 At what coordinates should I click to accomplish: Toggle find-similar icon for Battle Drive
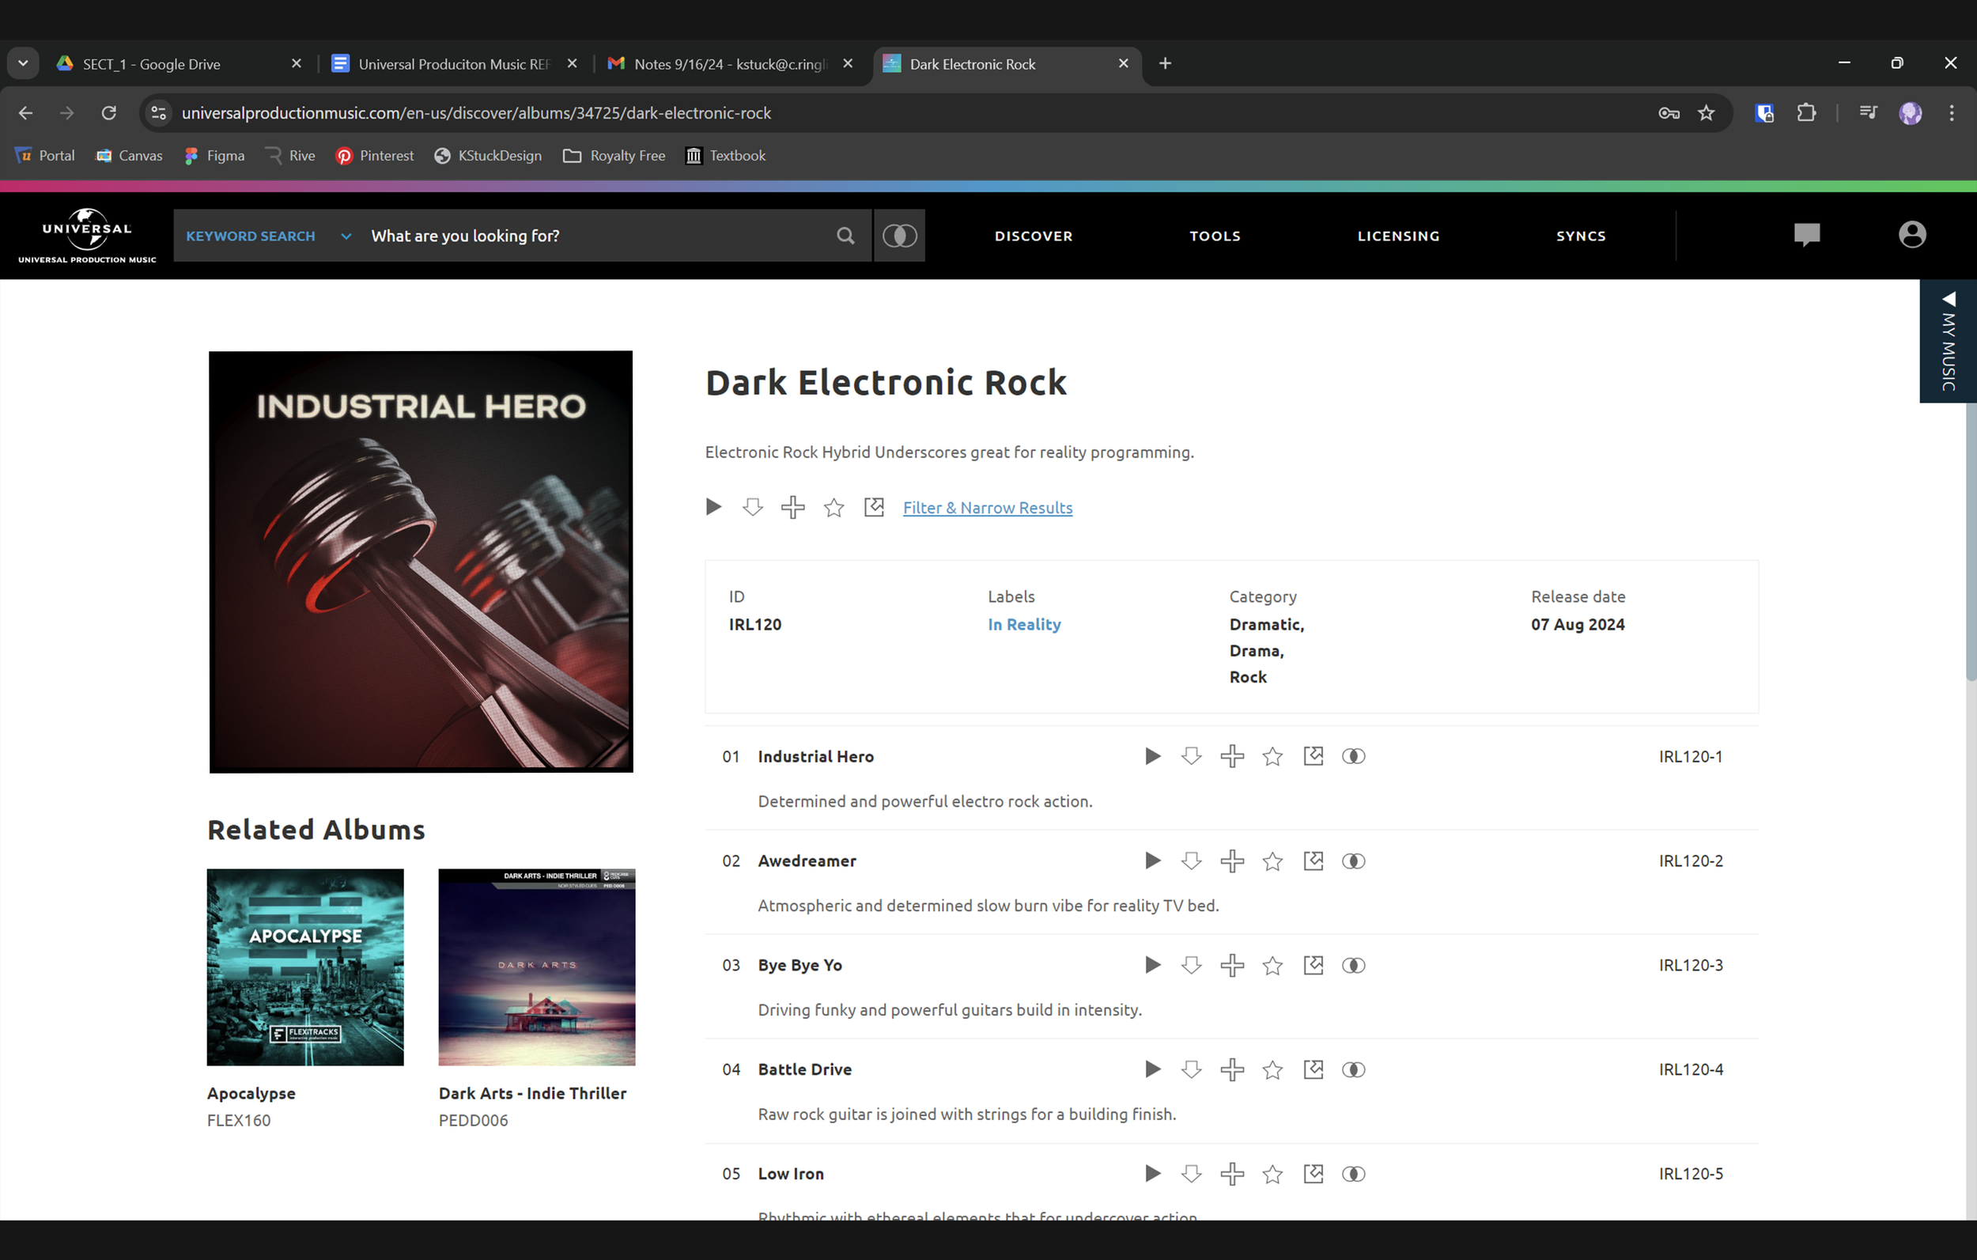pyautogui.click(x=1353, y=1069)
